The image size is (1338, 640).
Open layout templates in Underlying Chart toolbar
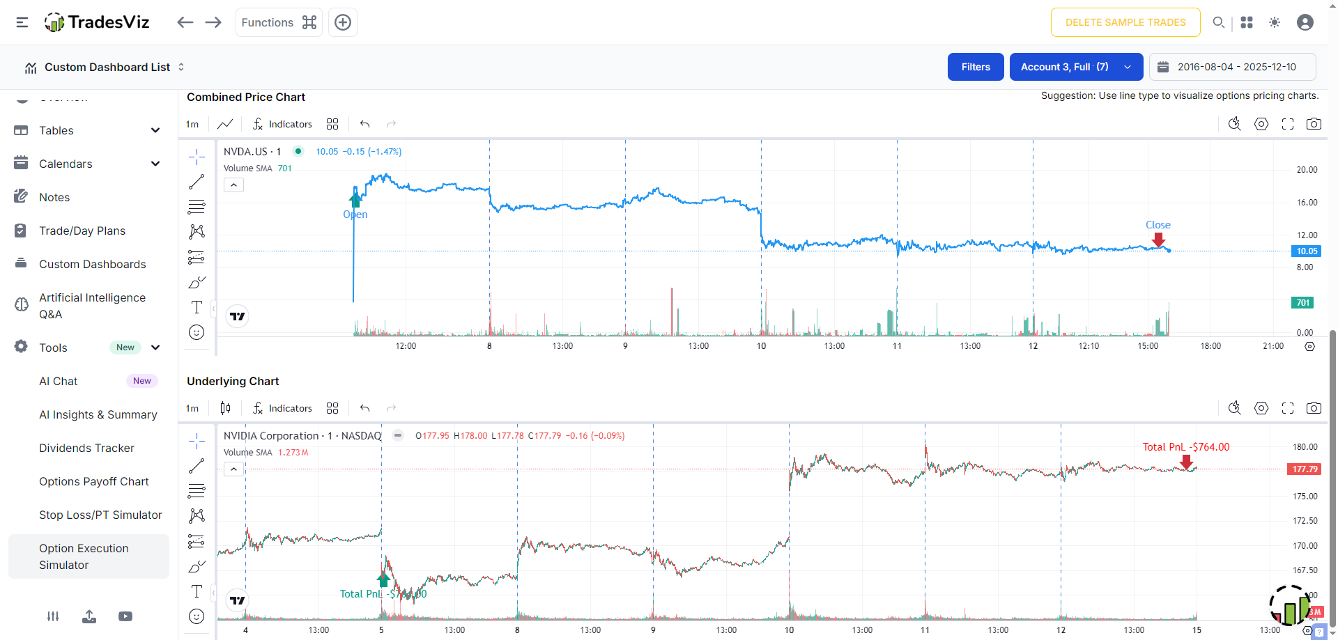[332, 408]
